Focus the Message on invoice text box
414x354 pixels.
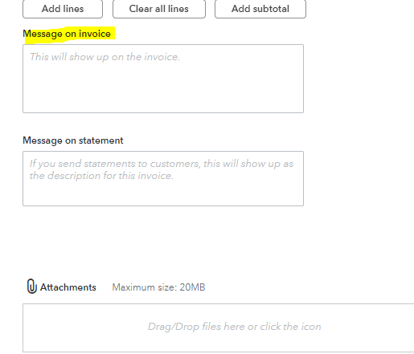tap(163, 79)
